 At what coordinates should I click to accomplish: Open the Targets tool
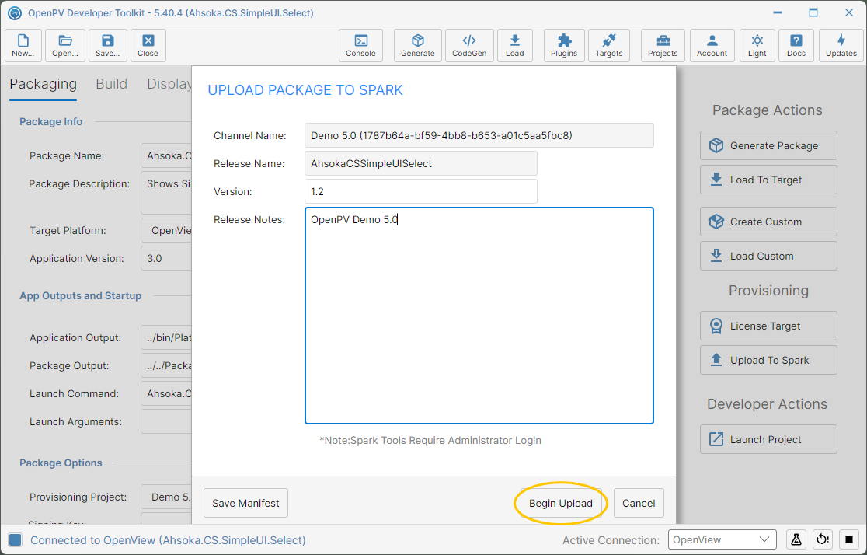coord(609,45)
